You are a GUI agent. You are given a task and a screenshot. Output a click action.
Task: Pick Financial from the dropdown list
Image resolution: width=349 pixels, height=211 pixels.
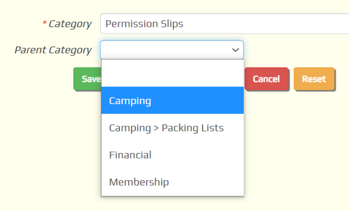click(173, 155)
